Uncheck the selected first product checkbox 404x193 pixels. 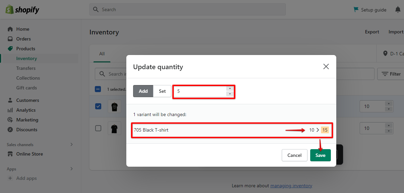click(98, 106)
